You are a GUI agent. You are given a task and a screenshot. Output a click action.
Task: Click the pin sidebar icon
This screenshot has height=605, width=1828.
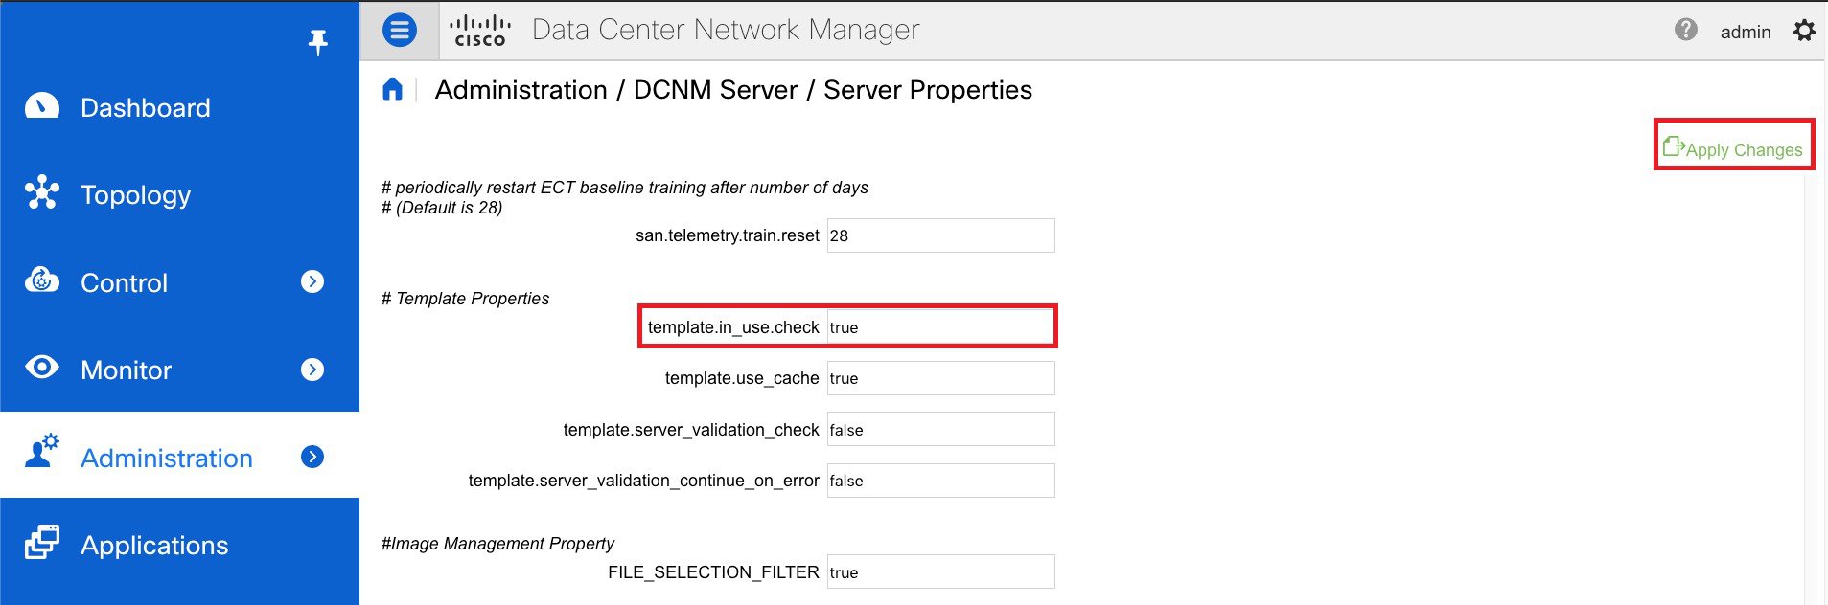click(318, 42)
